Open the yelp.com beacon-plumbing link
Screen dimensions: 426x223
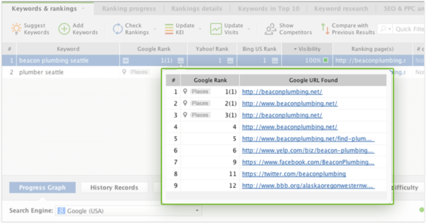coord(308,150)
